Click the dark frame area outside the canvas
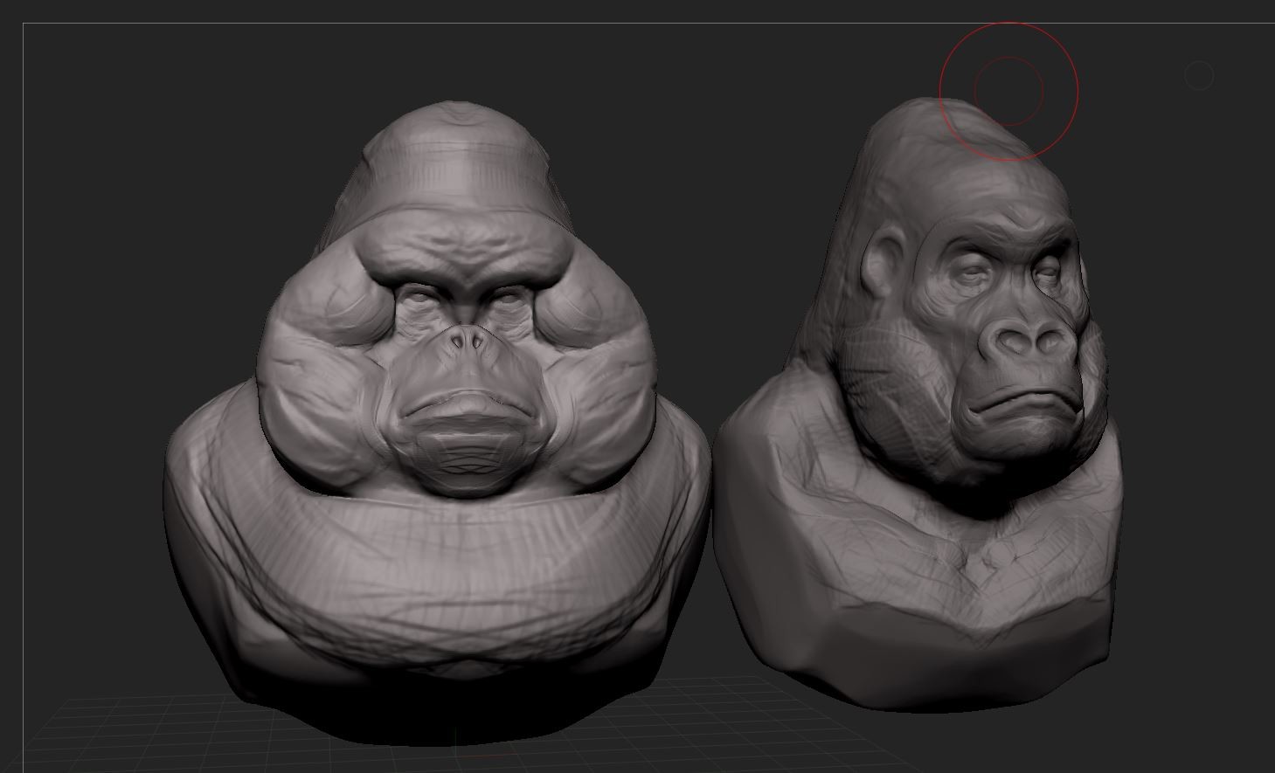Screen dimensions: 1275x773 612,9
